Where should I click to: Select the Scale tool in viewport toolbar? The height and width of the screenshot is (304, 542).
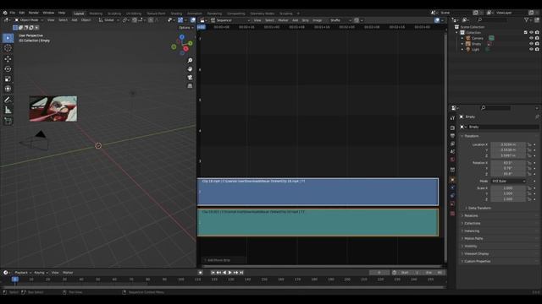click(x=8, y=79)
